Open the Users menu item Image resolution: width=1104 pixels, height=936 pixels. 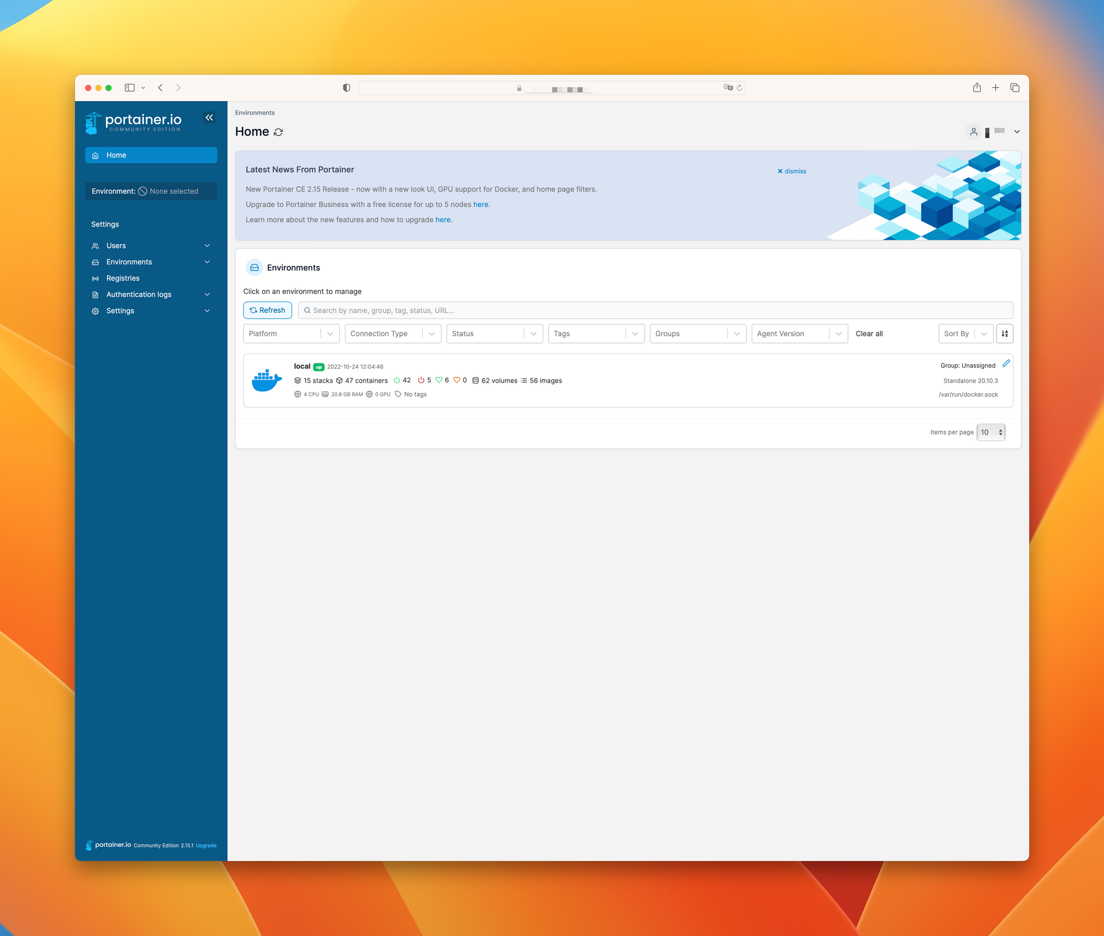(116, 246)
